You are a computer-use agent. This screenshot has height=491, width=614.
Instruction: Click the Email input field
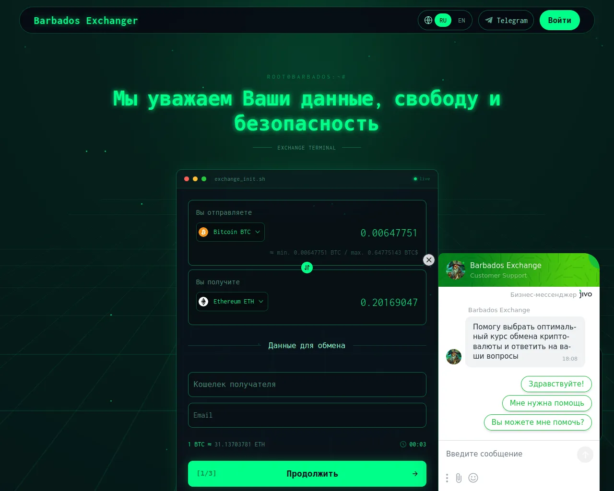307,415
